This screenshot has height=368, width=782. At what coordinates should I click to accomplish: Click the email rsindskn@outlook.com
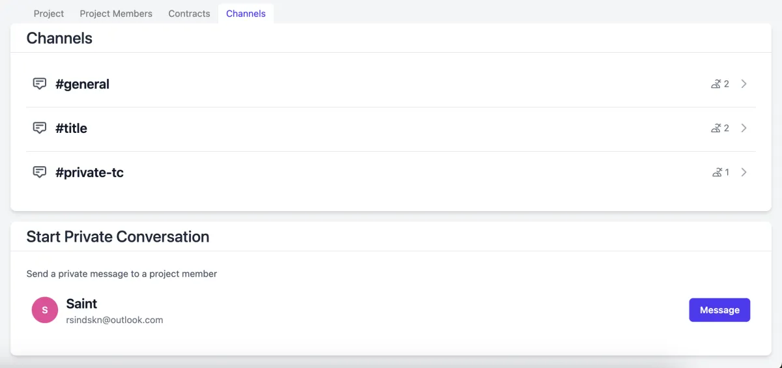tap(115, 320)
